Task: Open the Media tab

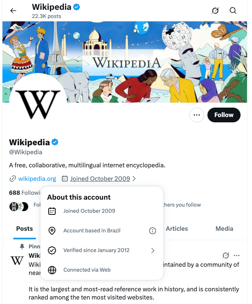Action: [x=224, y=229]
